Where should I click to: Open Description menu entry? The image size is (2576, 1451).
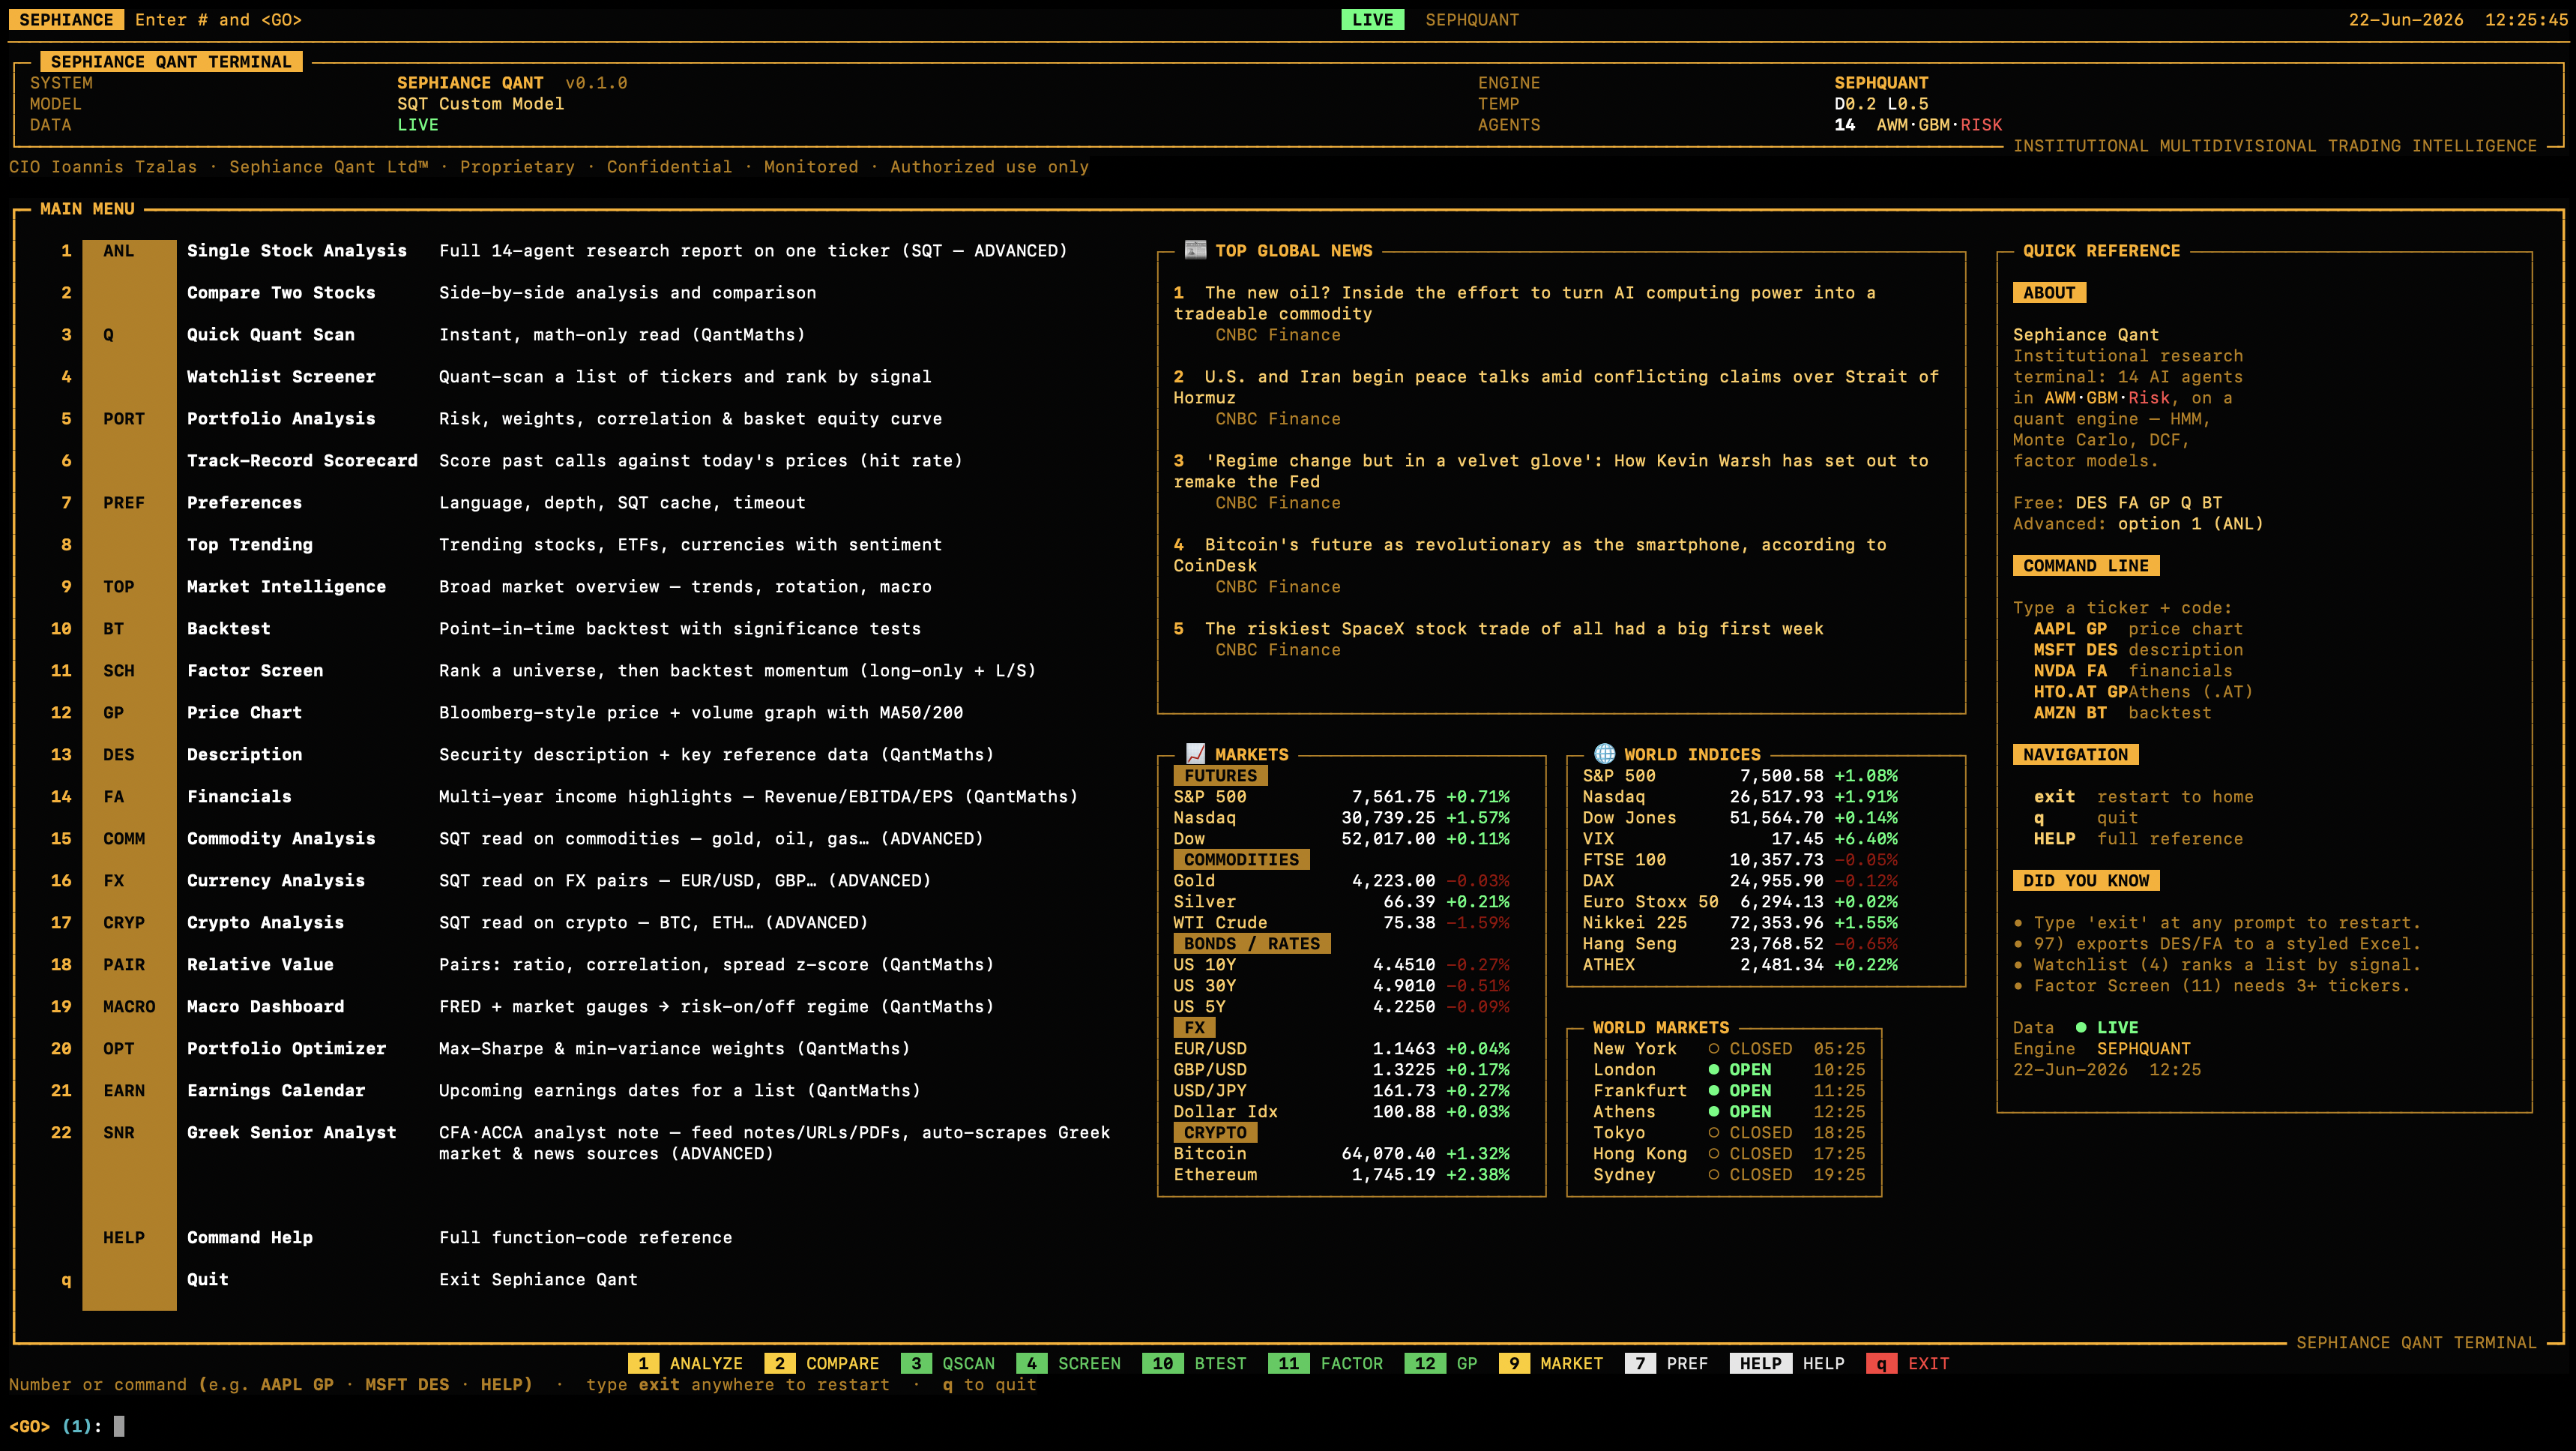click(244, 754)
